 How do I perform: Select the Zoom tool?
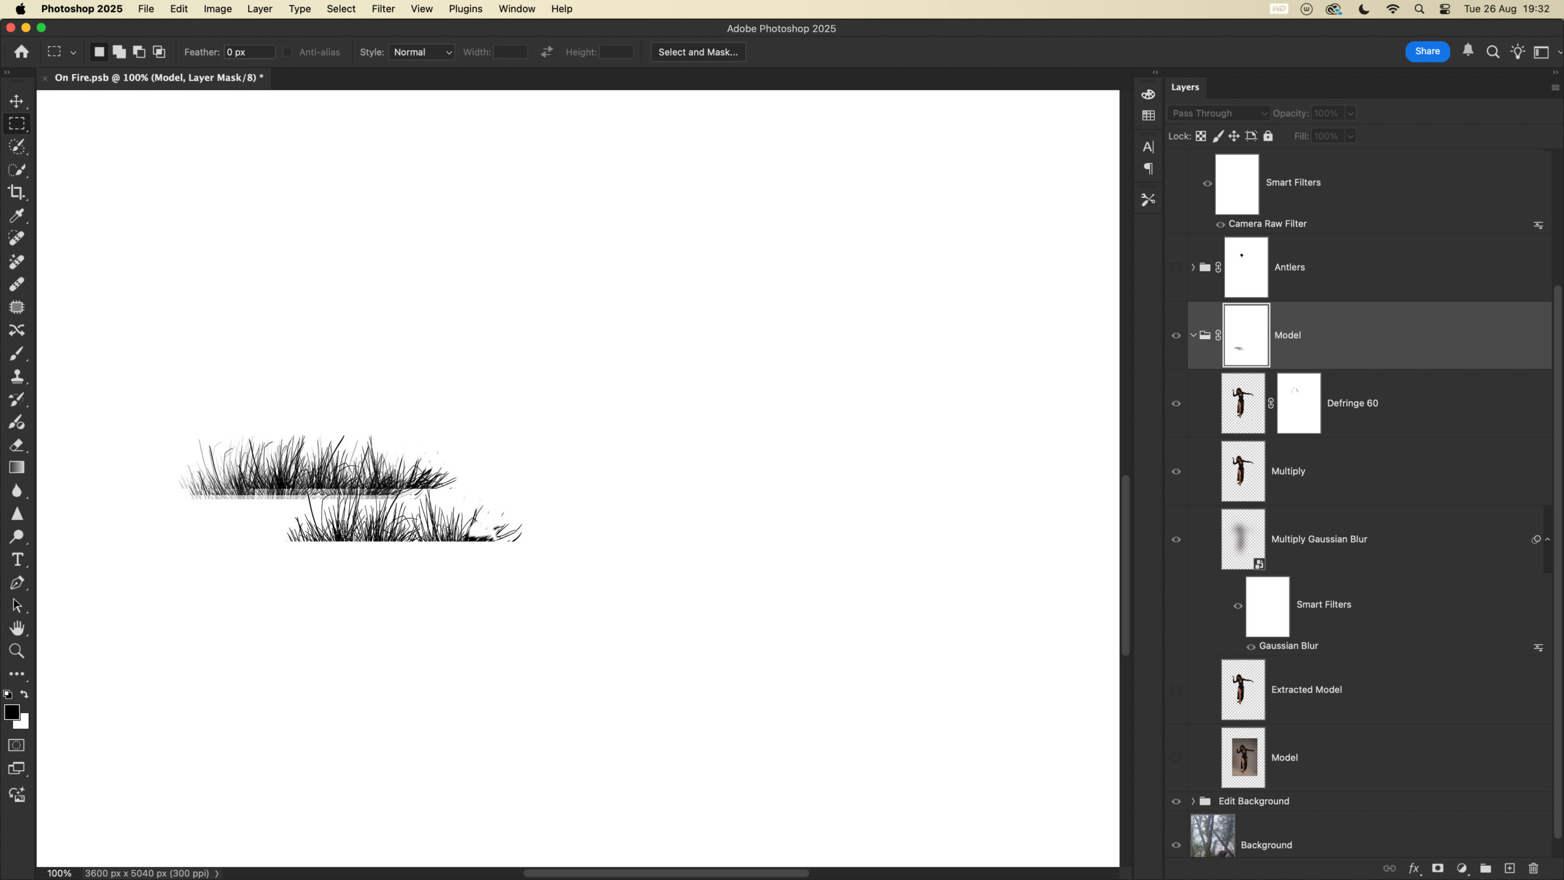point(16,651)
